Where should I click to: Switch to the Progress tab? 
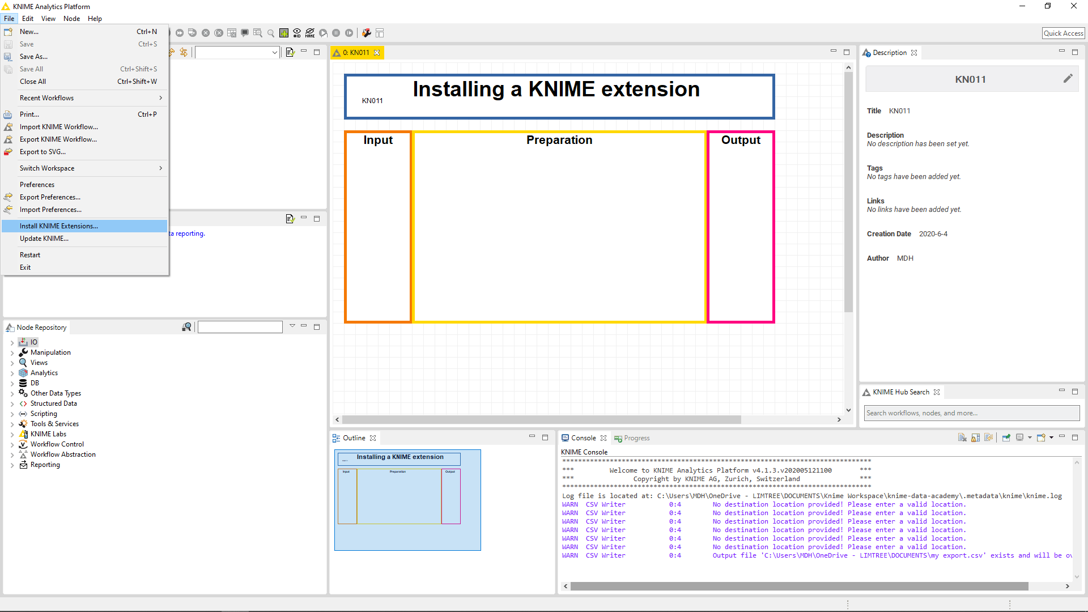632,438
